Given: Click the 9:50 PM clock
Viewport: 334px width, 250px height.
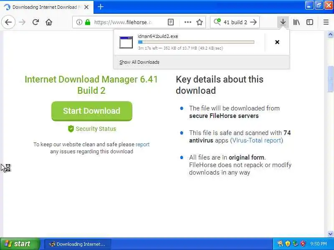Looking at the screenshot, I should coord(319,244).
